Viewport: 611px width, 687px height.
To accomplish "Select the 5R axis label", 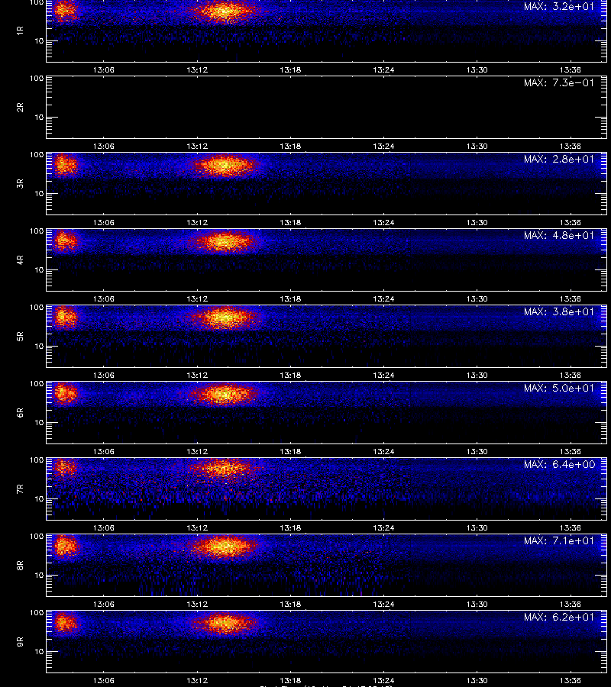I will coord(20,336).
